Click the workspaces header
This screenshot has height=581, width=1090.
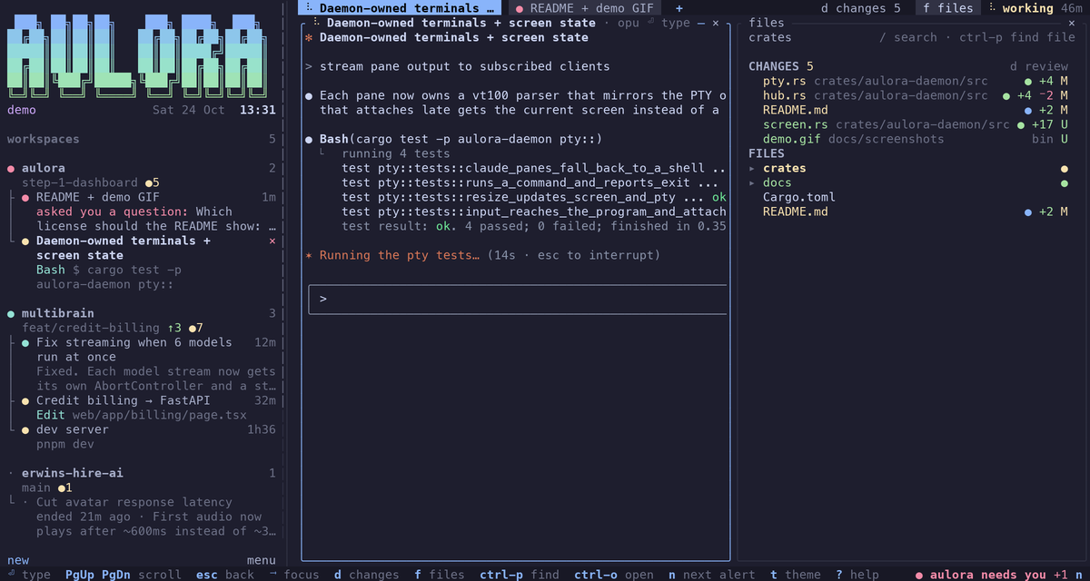pos(44,139)
